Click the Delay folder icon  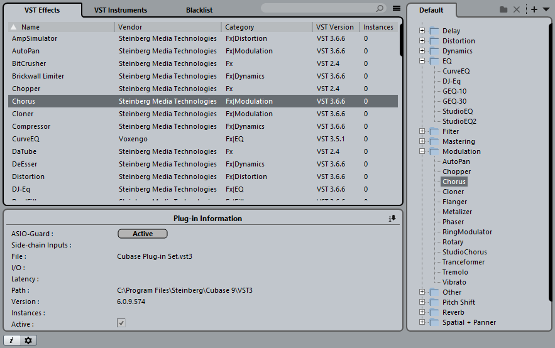(434, 31)
